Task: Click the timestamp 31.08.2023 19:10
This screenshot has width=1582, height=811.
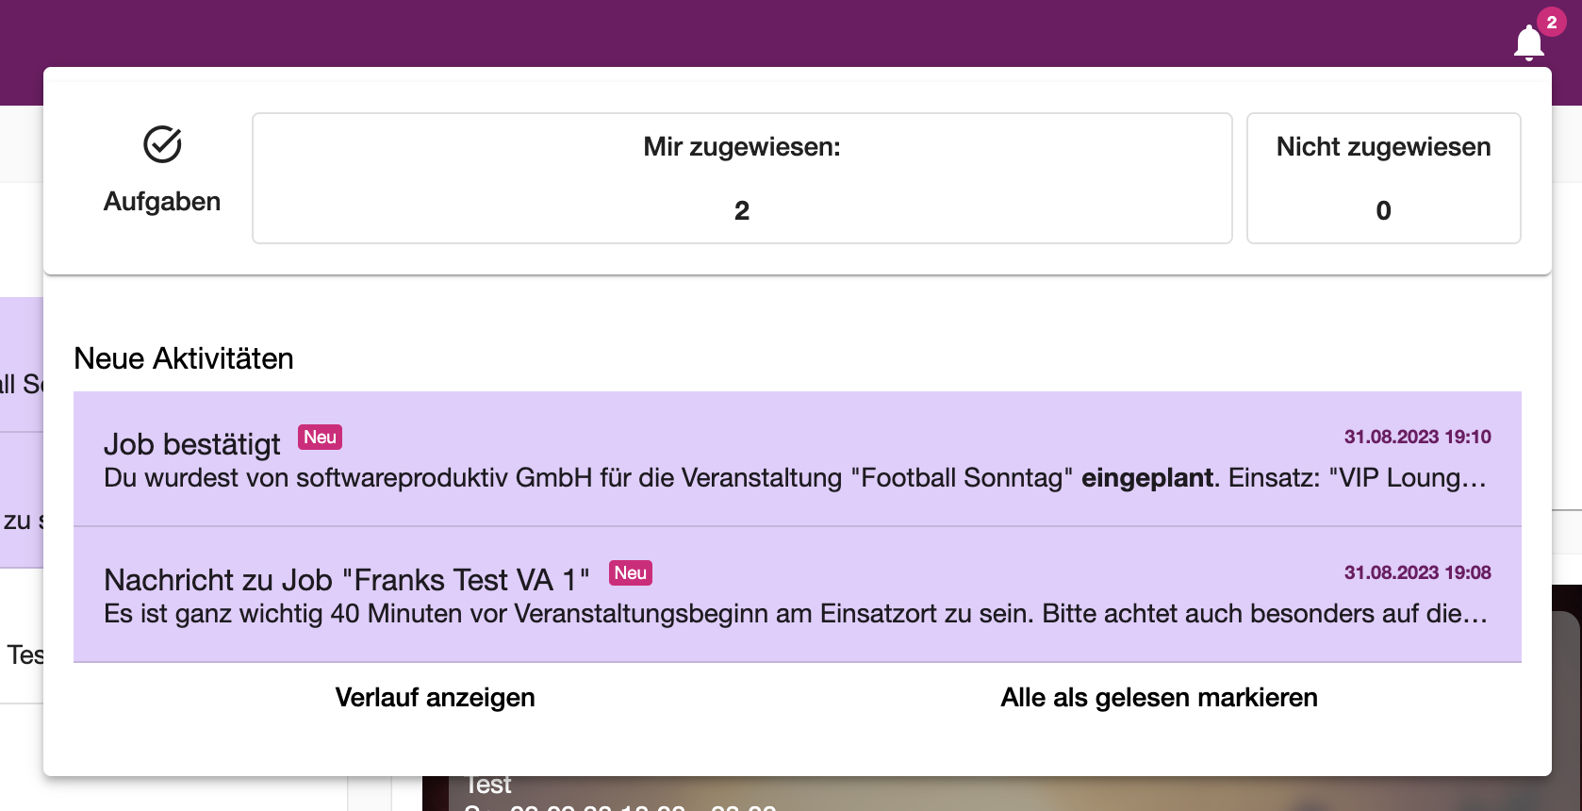Action: click(1417, 437)
